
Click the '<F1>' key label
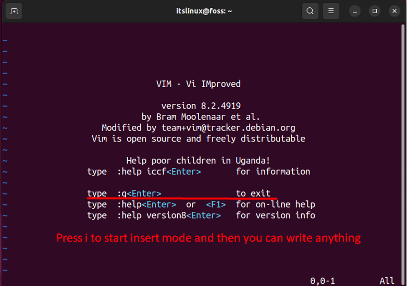[216, 205]
